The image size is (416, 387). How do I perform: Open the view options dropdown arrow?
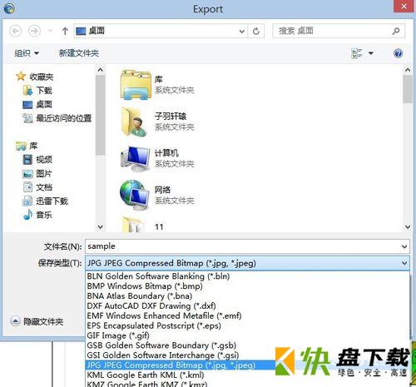click(x=371, y=53)
